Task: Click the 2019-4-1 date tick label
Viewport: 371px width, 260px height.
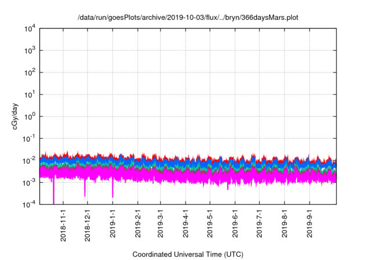Action: click(x=186, y=224)
